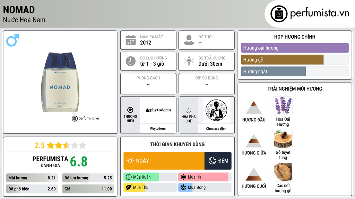Click the top-note pyramid icon for Hương đầu

tap(254, 108)
